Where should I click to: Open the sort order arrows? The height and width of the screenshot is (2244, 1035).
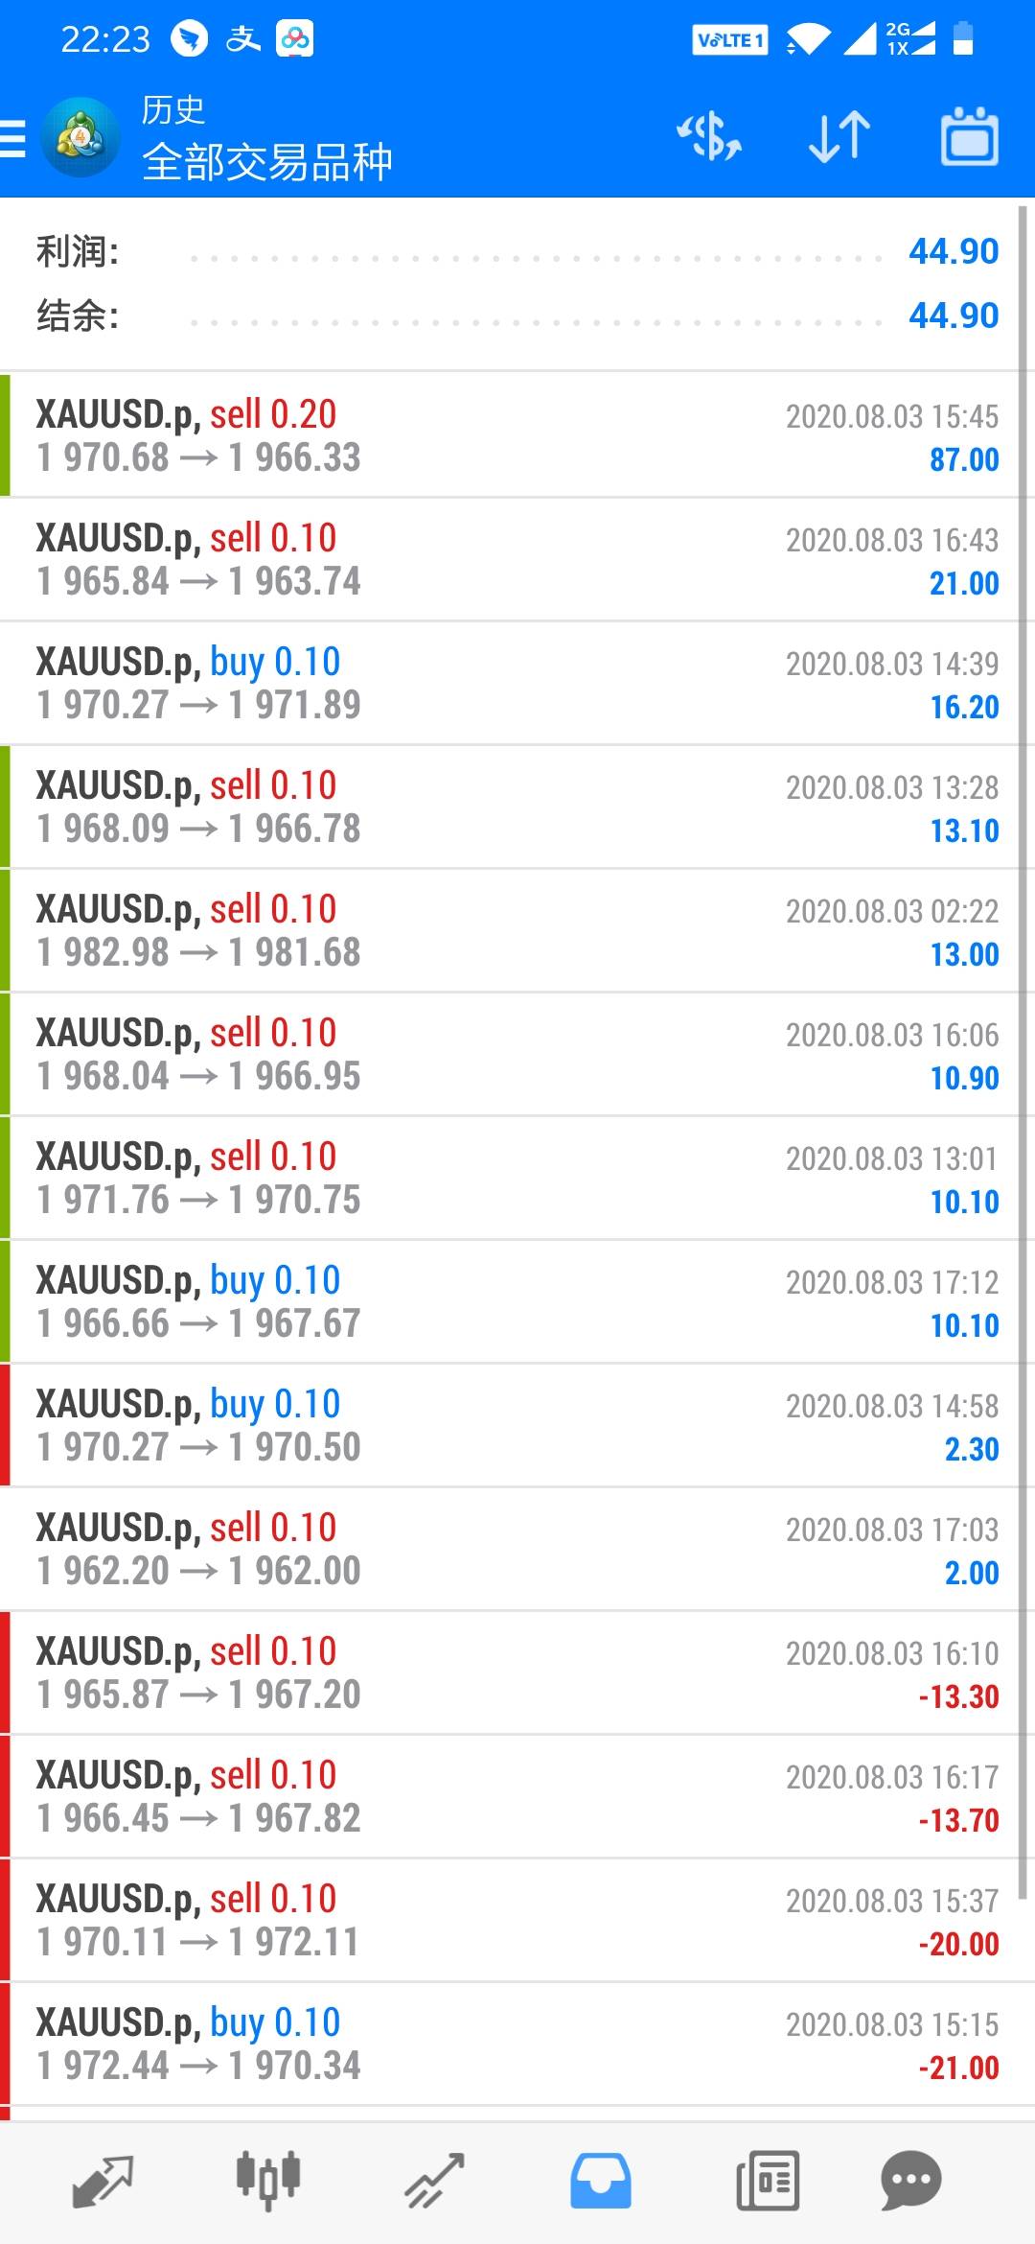[839, 138]
